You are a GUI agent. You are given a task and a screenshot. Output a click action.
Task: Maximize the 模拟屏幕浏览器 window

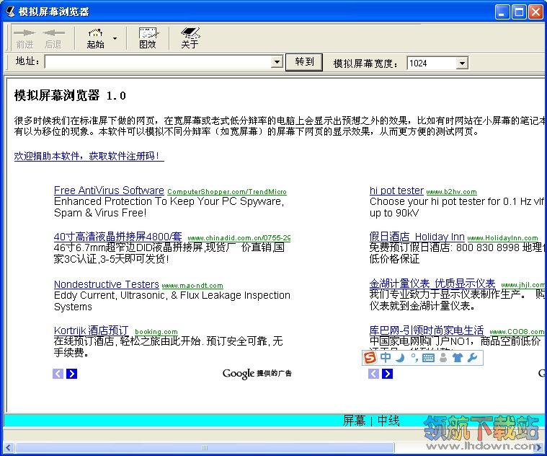pyautogui.click(x=519, y=12)
